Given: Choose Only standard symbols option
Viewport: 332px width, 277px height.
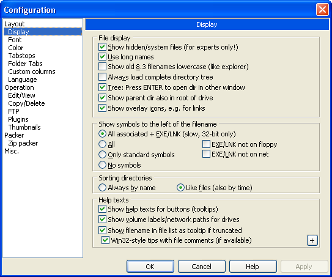Looking at the screenshot, I should (x=102, y=155).
